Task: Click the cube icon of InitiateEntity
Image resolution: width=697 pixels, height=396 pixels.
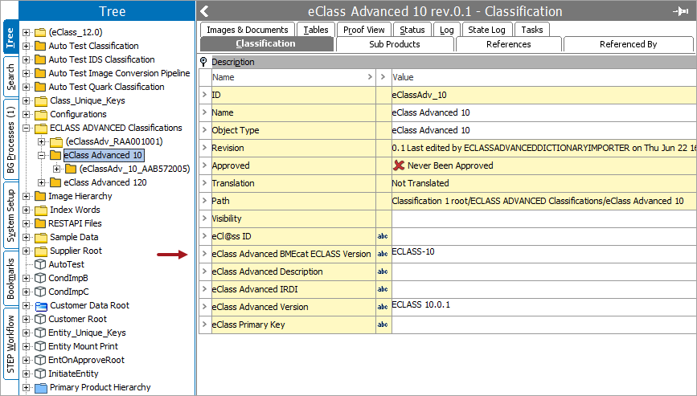Action: [40, 374]
